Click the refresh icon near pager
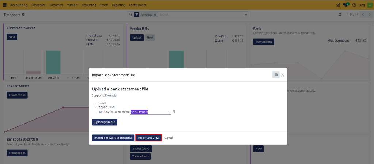Screen dimensions: 374x164 click(x=340, y=15)
